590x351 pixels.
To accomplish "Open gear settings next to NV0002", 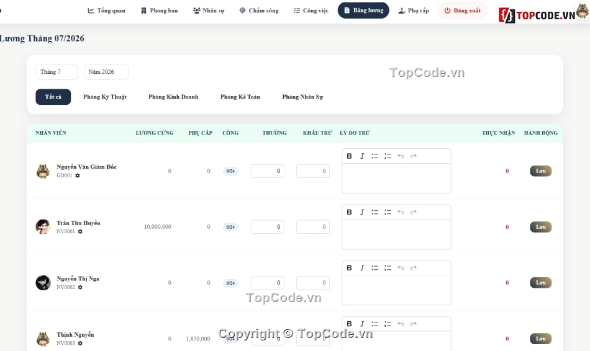I will click(80, 287).
